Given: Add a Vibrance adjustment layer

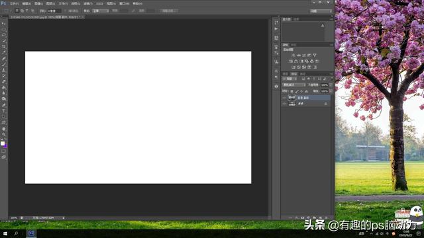Looking at the screenshot, I should (315, 55).
